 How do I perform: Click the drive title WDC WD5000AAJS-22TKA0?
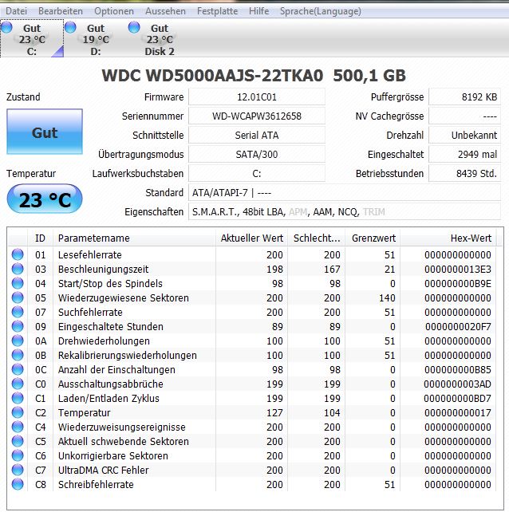coord(212,76)
